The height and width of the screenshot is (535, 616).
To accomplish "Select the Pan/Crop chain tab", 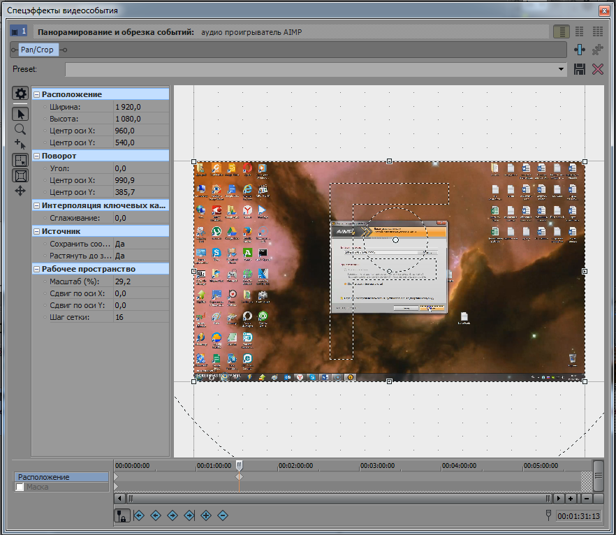I will click(x=37, y=50).
